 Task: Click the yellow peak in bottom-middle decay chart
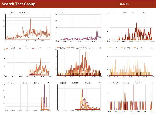[x=81, y=91]
